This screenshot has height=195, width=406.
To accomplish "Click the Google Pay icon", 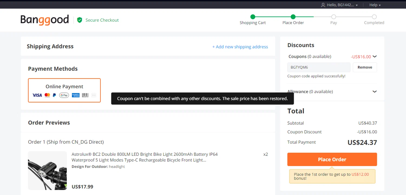I will click(x=64, y=95).
